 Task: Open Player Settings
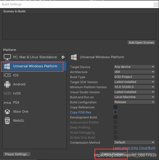[x=17, y=154]
